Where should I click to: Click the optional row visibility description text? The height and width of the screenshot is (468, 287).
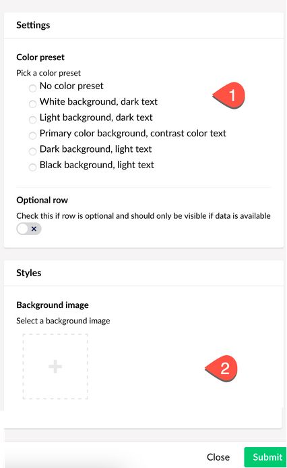143,216
